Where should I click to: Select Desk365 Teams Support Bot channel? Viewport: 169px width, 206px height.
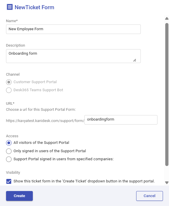pyautogui.click(x=9, y=90)
